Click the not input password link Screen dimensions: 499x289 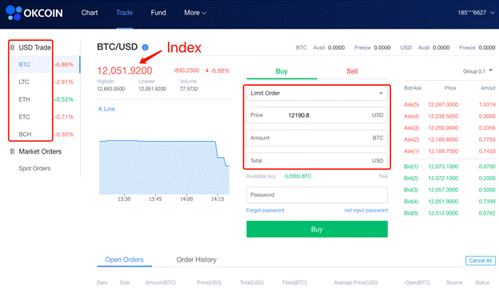[x=366, y=211]
